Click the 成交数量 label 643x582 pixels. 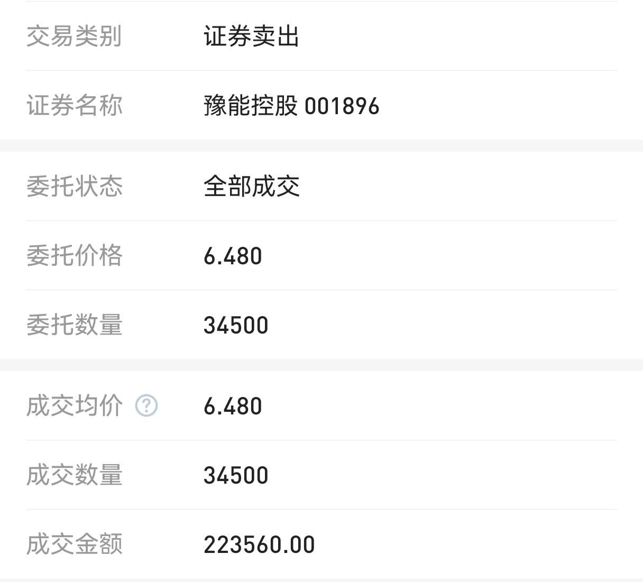[x=74, y=475]
